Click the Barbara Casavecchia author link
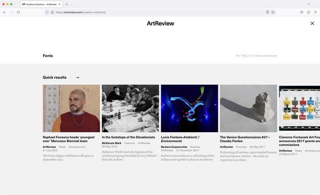 tap(174, 147)
